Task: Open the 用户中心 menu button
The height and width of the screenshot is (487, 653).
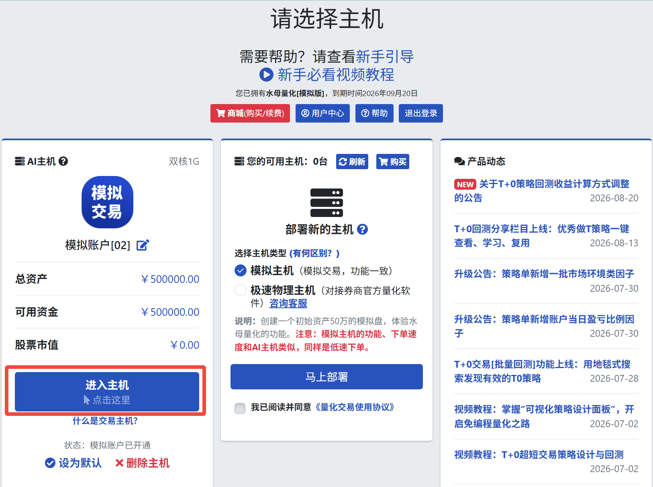Action: click(322, 113)
